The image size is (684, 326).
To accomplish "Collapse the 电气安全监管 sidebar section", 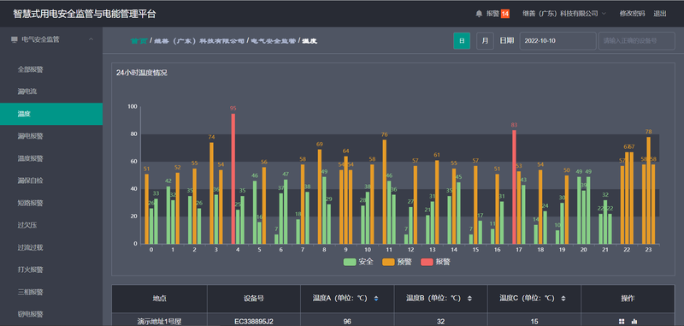I will pyautogui.click(x=91, y=39).
